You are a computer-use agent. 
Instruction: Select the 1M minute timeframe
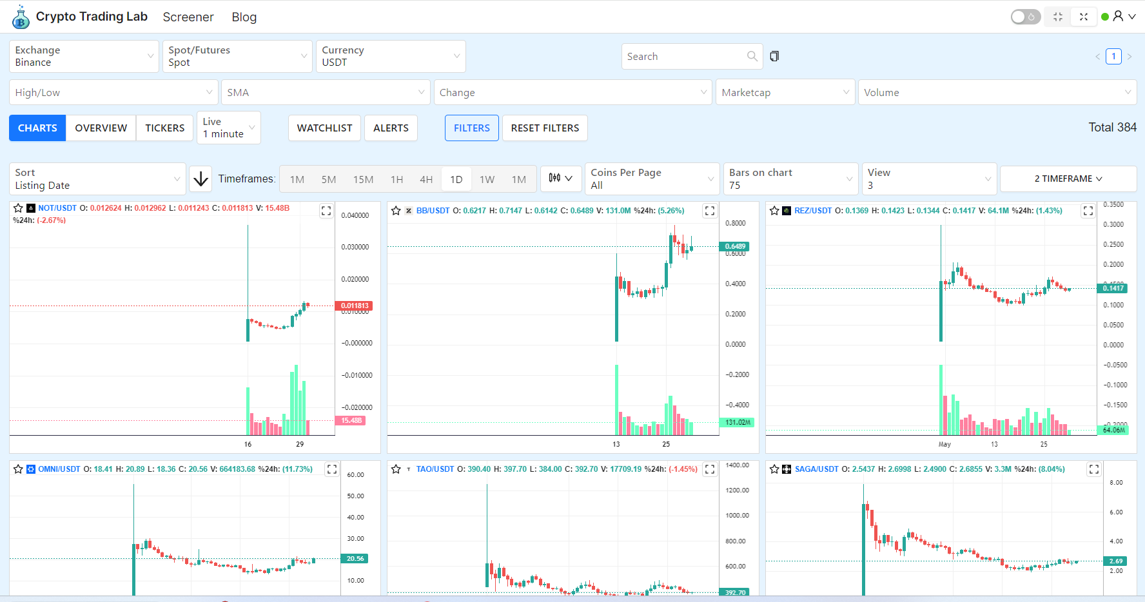297,179
